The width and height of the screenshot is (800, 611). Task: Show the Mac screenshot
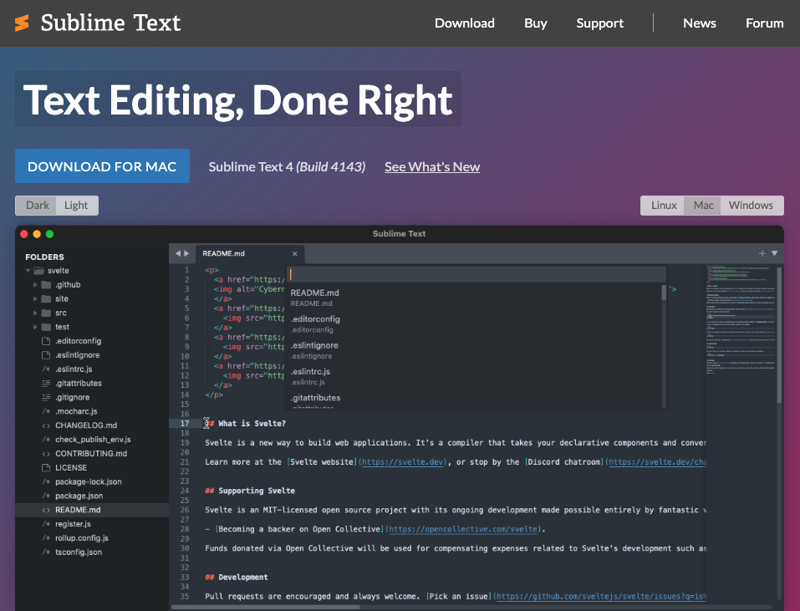point(702,206)
